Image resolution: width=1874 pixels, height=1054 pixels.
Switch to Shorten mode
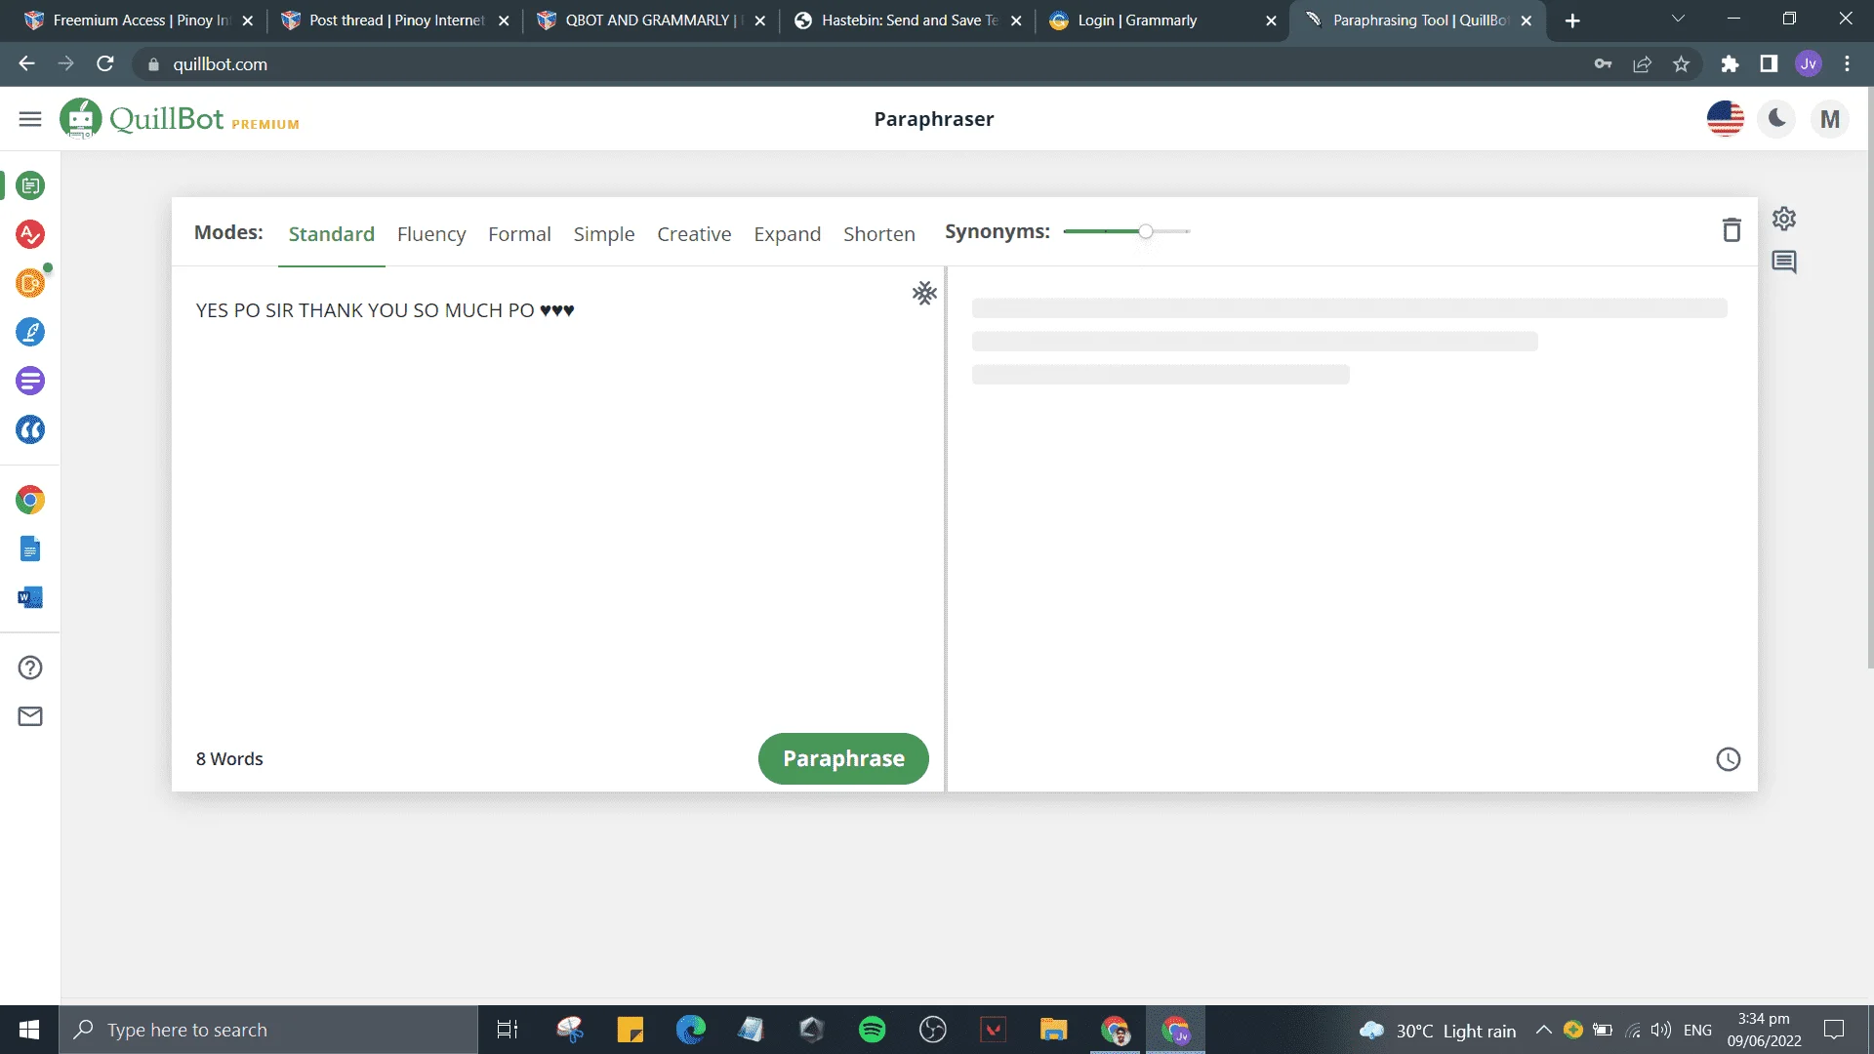click(879, 234)
